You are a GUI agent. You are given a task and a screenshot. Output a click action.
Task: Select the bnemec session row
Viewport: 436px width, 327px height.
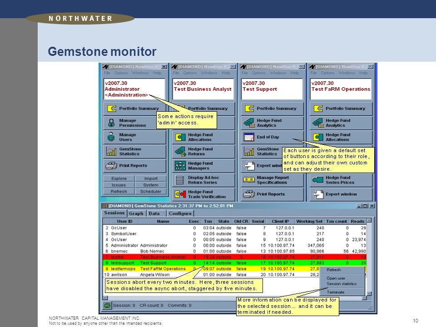[234, 251]
